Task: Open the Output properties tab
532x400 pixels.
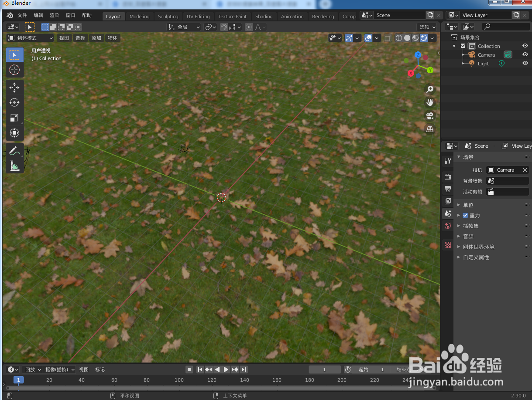Action: click(x=447, y=189)
